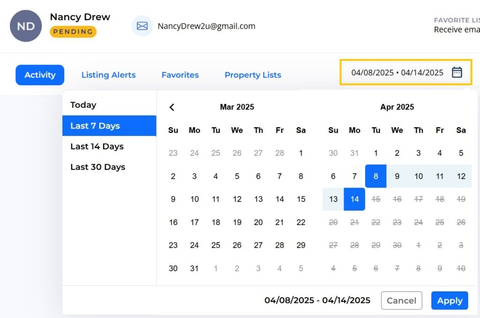480x318 pixels.
Task: Switch to the Favorites tab
Action: (180, 75)
